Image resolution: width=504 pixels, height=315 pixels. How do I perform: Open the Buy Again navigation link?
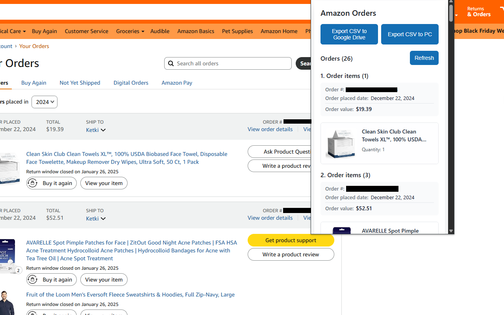click(44, 31)
